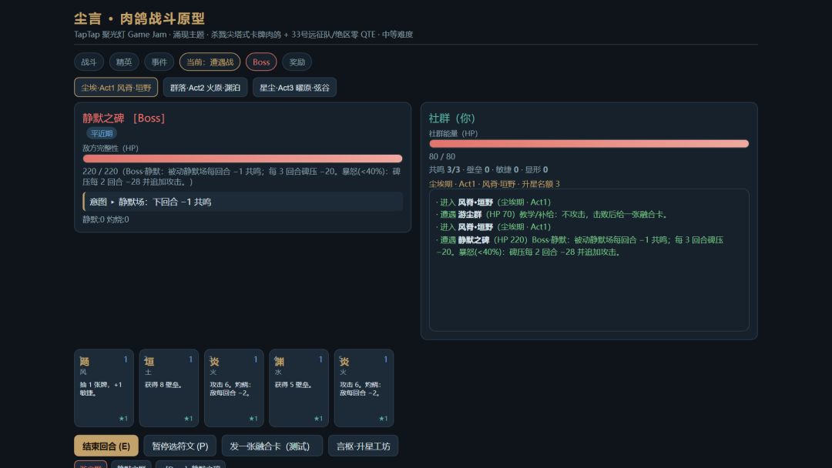This screenshot has width=832, height=468.
Task: Choose the 群落·Act2 火原·渊泊 stage
Action: pyautogui.click(x=206, y=88)
